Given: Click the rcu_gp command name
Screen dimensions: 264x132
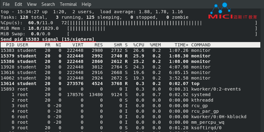Looking at the screenshot, I should point(200,106).
